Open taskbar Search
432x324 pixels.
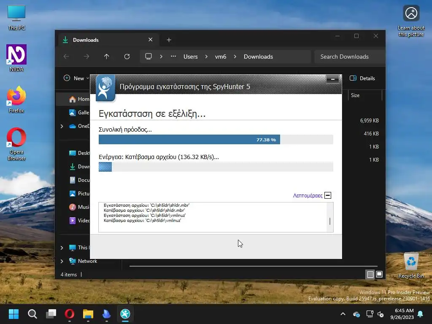32,314
